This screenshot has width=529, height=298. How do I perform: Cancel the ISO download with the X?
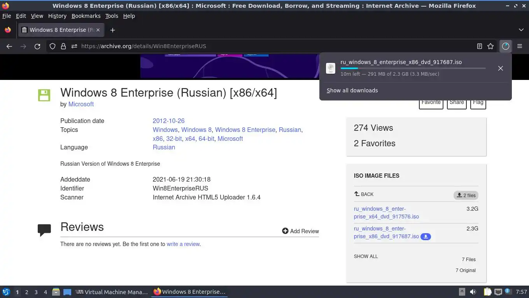tap(501, 68)
